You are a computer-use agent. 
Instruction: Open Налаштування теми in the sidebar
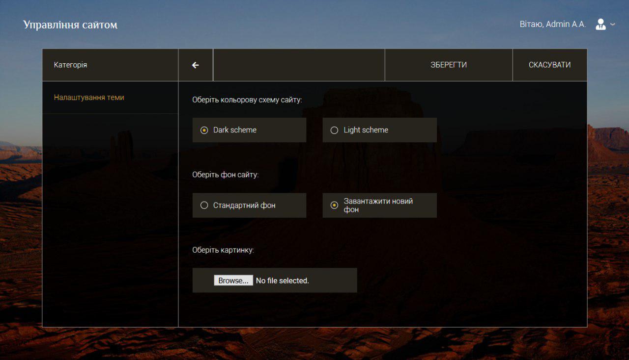tap(89, 98)
